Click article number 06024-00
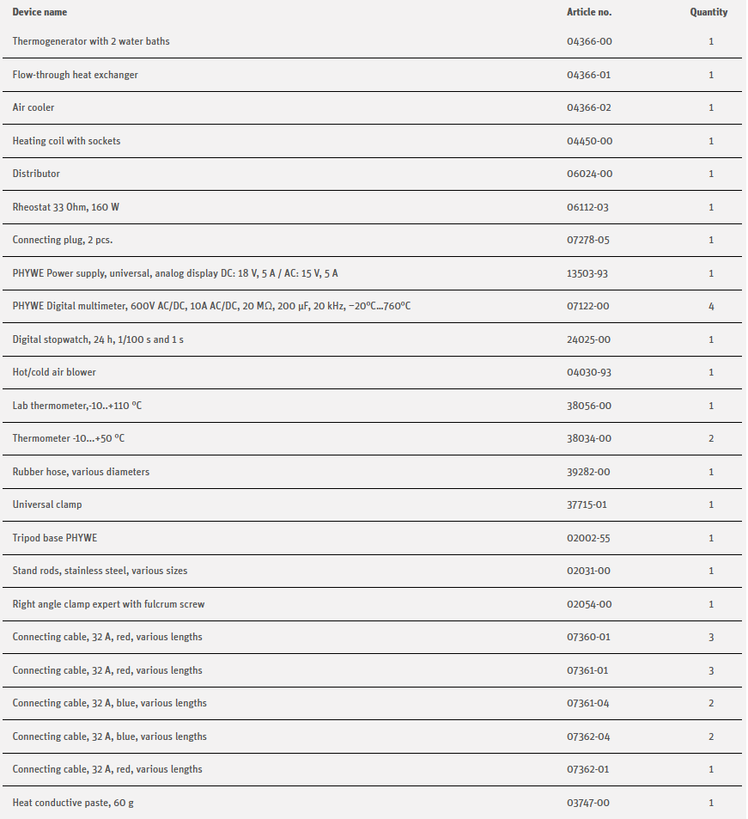The height and width of the screenshot is (819, 748). [589, 174]
